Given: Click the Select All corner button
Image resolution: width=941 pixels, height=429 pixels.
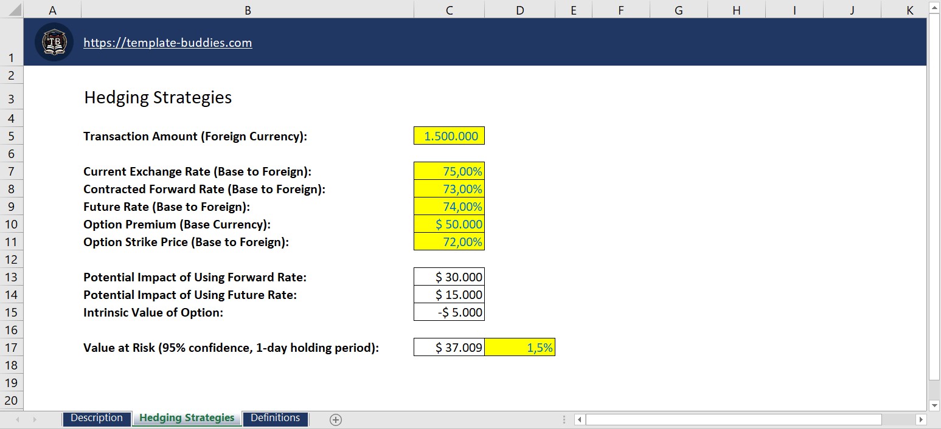Looking at the screenshot, I should click(12, 9).
